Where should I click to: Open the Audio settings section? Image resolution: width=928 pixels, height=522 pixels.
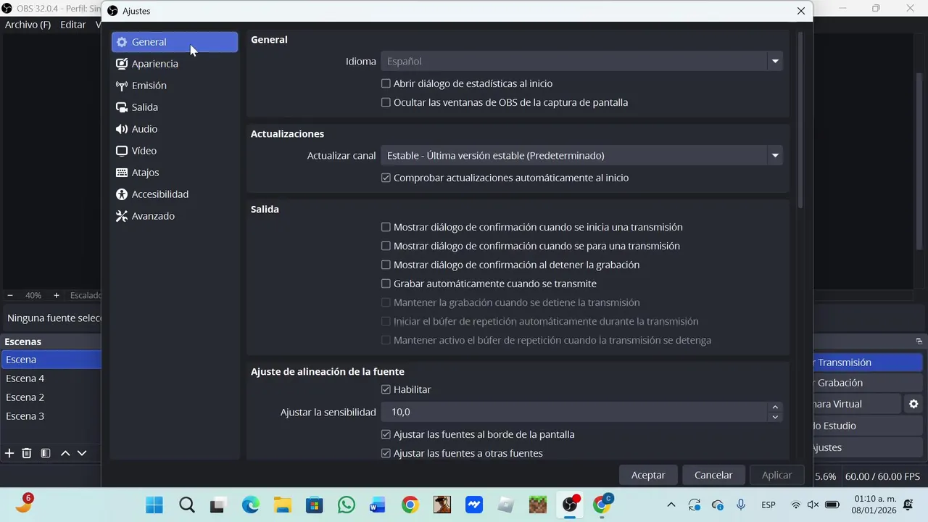point(175,129)
